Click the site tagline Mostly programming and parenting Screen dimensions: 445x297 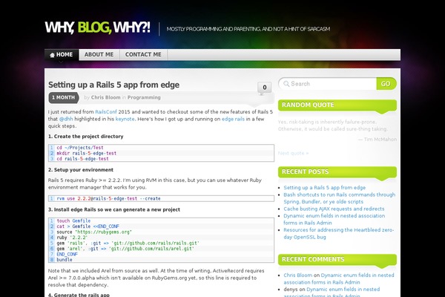248,29
